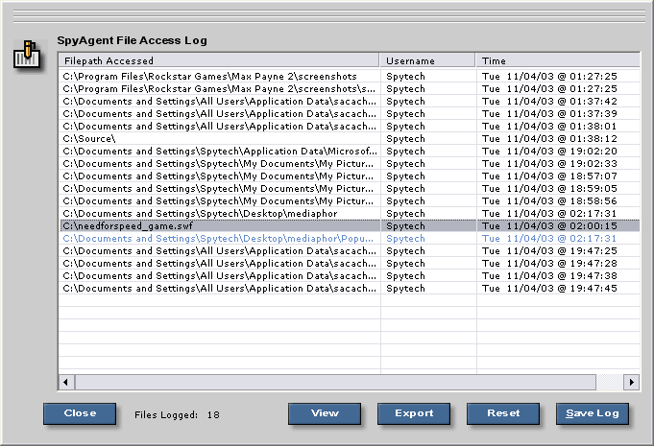Click left arrow of horizontal scrollbar

coord(66,382)
